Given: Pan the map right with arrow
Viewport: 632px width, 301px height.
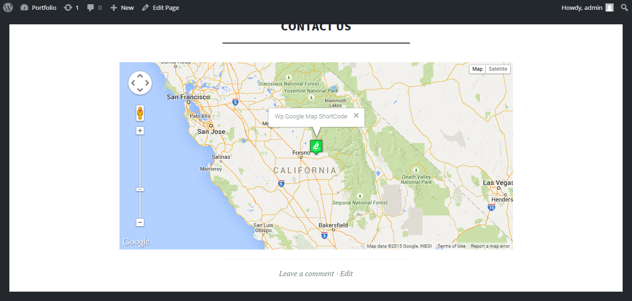Looking at the screenshot, I should point(147,83).
